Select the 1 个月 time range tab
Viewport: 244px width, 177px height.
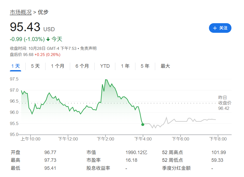[57, 66]
